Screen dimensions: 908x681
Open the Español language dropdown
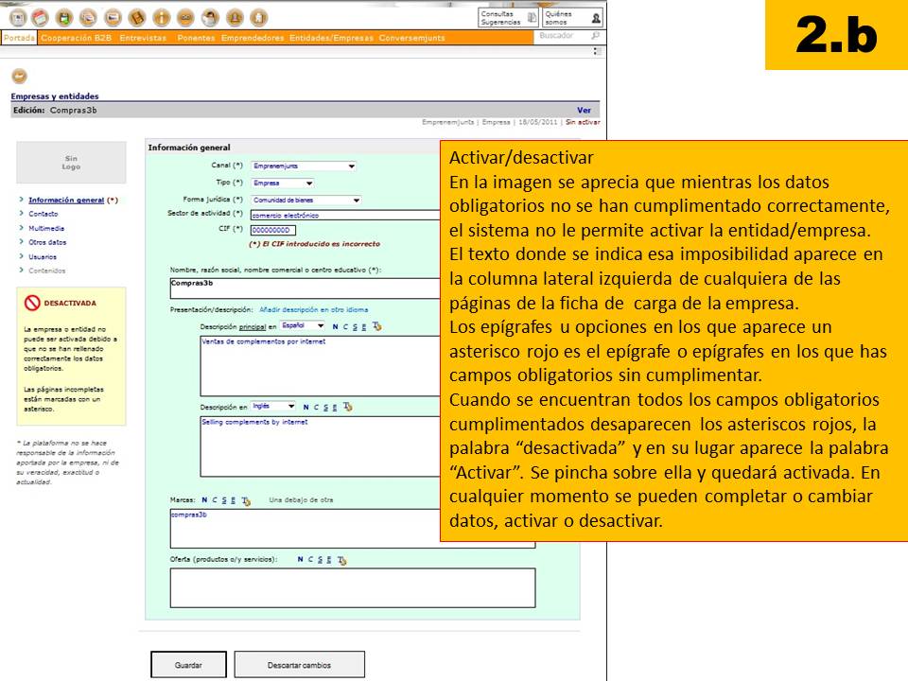click(301, 327)
